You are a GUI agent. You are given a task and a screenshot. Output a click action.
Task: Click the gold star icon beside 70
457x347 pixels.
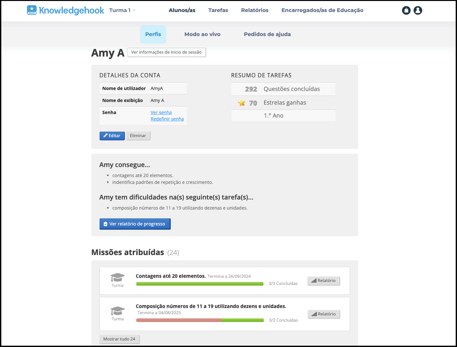(x=242, y=103)
